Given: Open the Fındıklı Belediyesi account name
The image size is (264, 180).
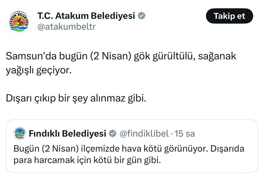Looking at the screenshot, I should (x=68, y=133).
